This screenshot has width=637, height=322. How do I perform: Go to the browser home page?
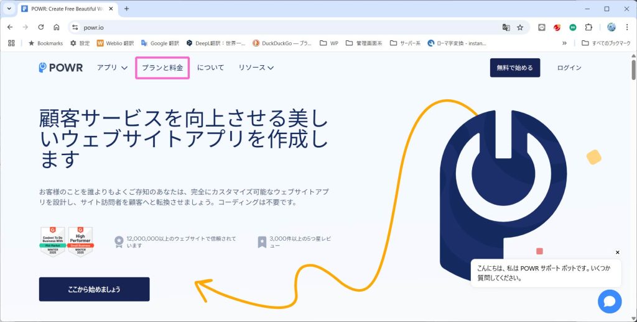tap(57, 27)
